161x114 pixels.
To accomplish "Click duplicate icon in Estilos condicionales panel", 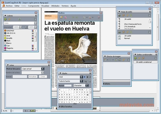I will (x=143, y=58).
